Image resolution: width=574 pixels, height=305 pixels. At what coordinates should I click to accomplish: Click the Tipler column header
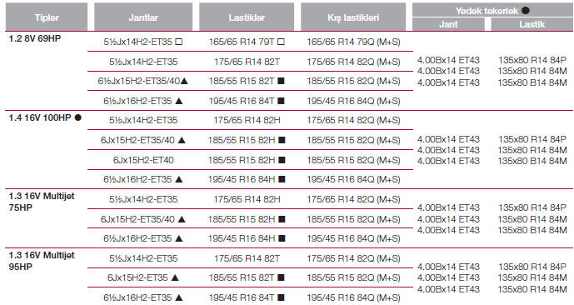(x=47, y=17)
